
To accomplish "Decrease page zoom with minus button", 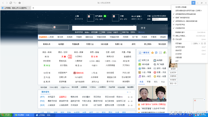I will [x=192, y=43].
